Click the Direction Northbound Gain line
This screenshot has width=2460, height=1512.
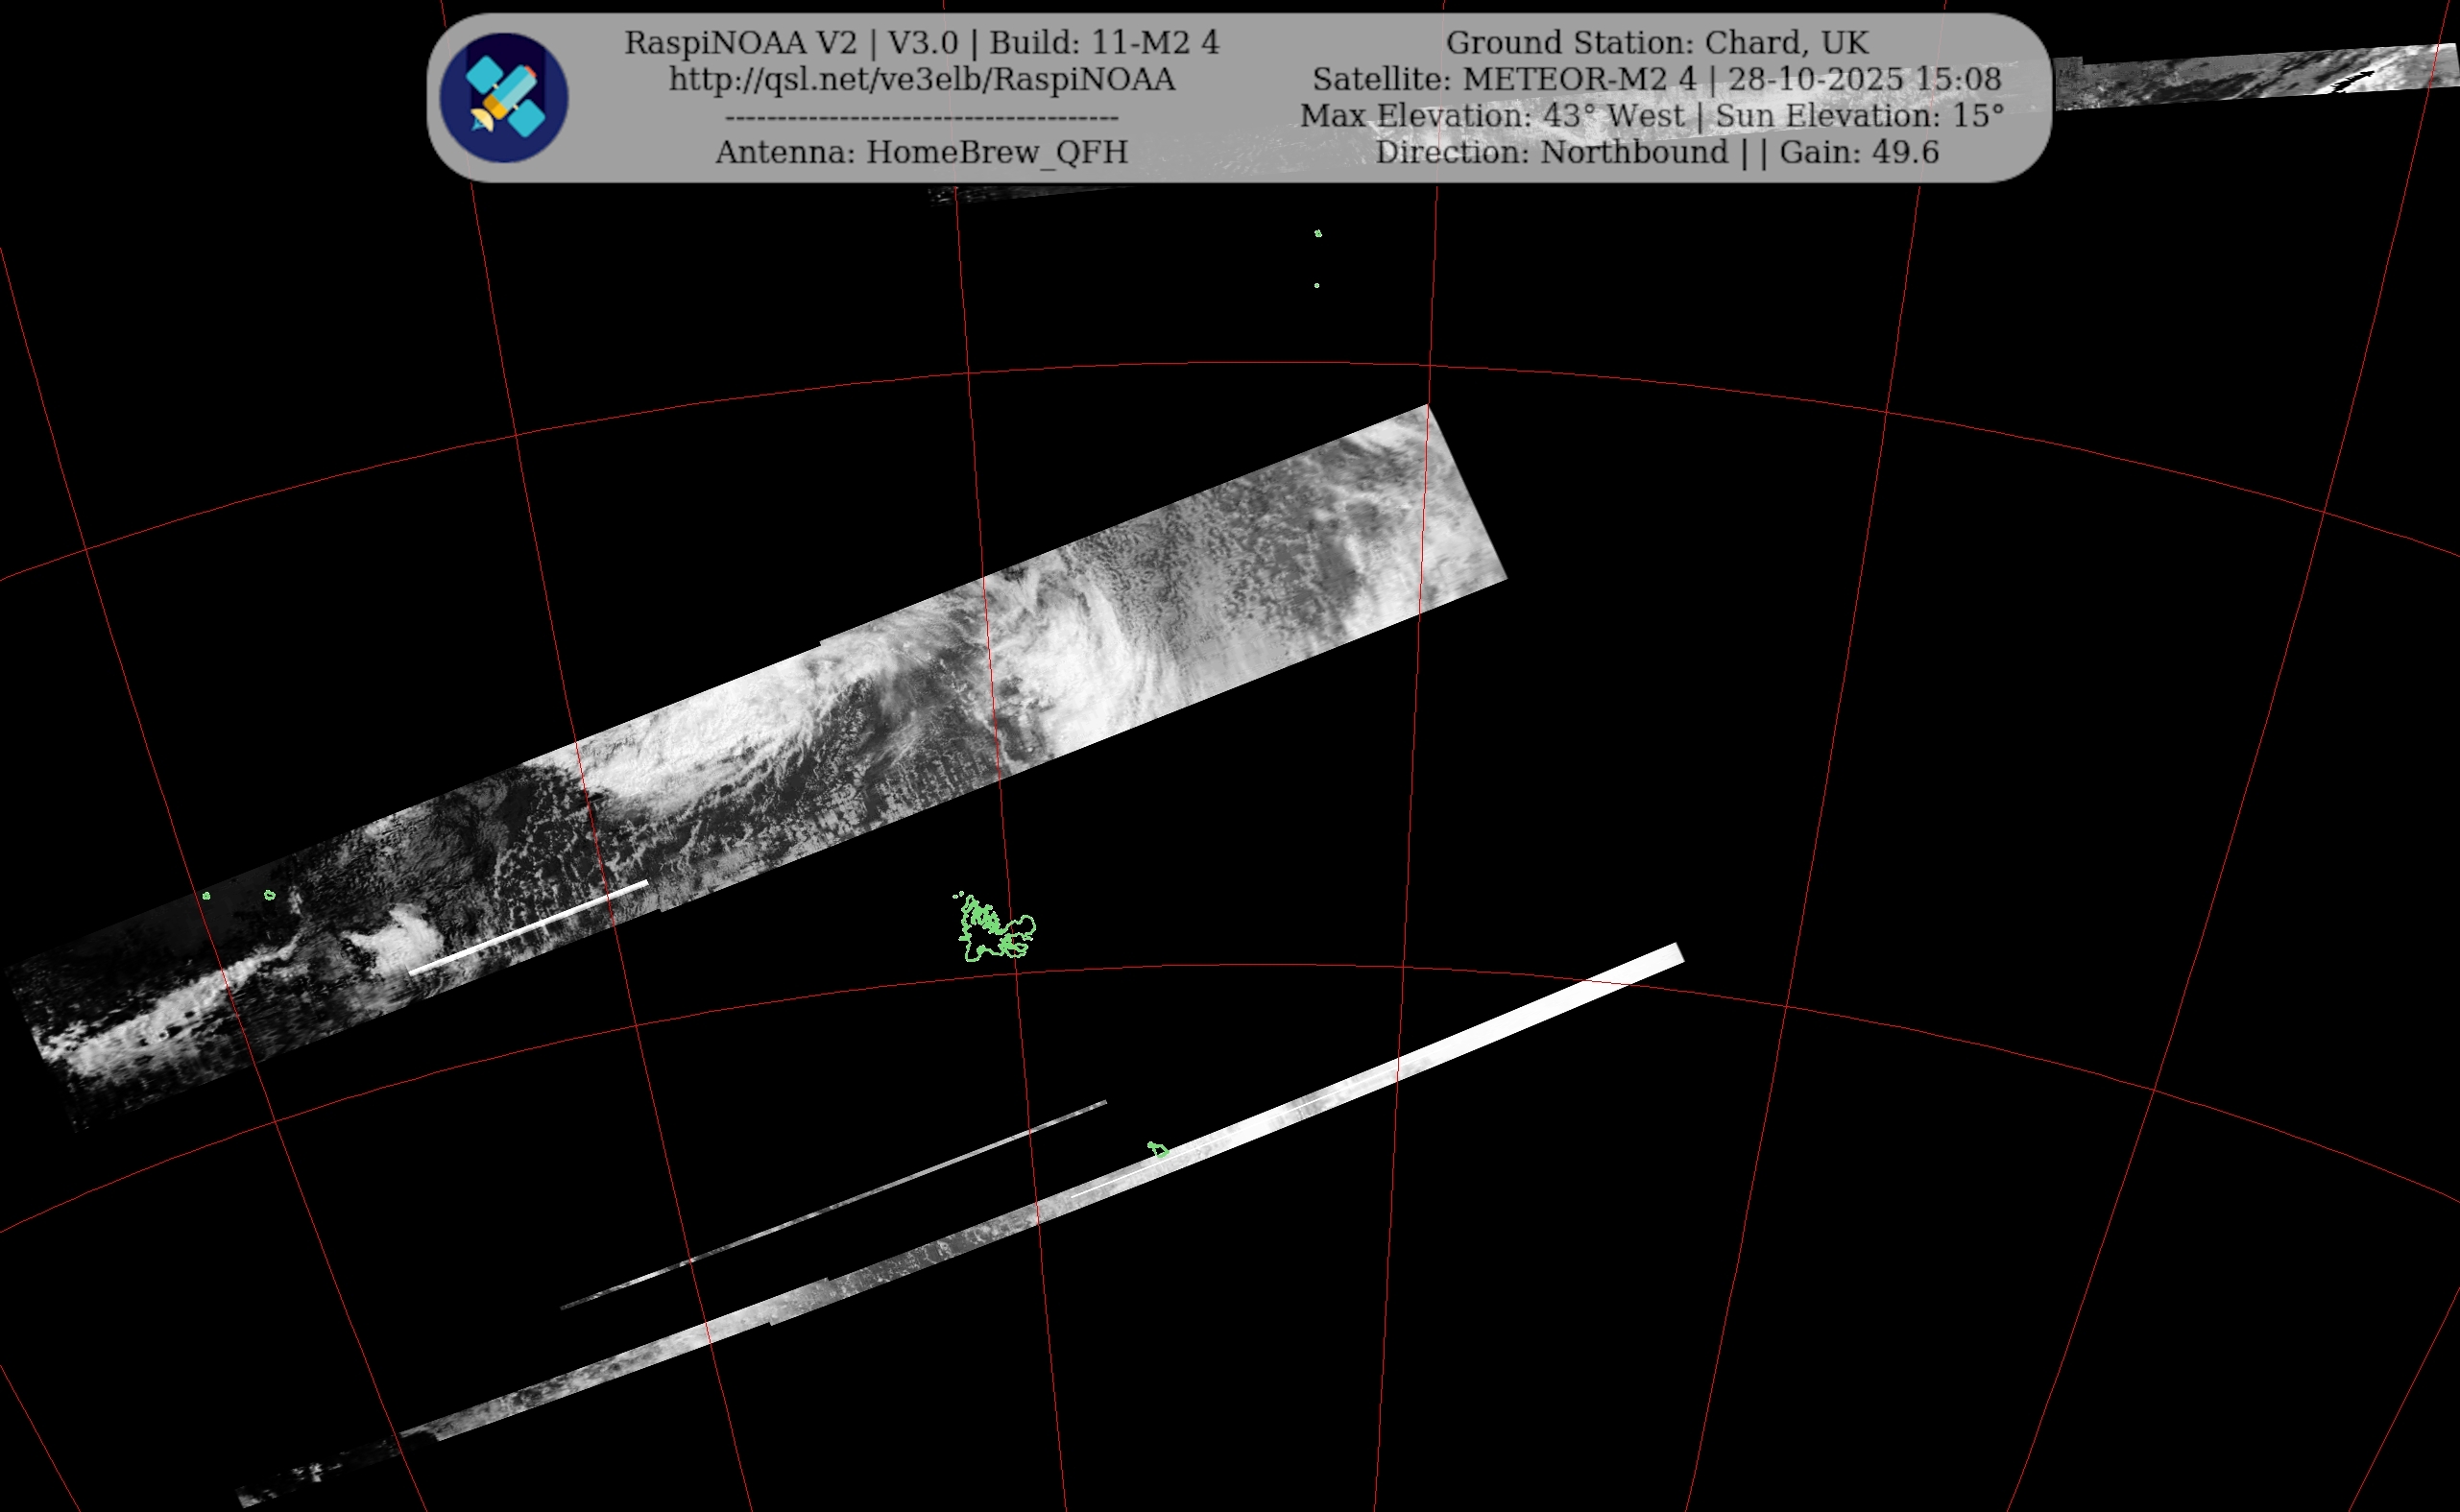tap(1656, 152)
